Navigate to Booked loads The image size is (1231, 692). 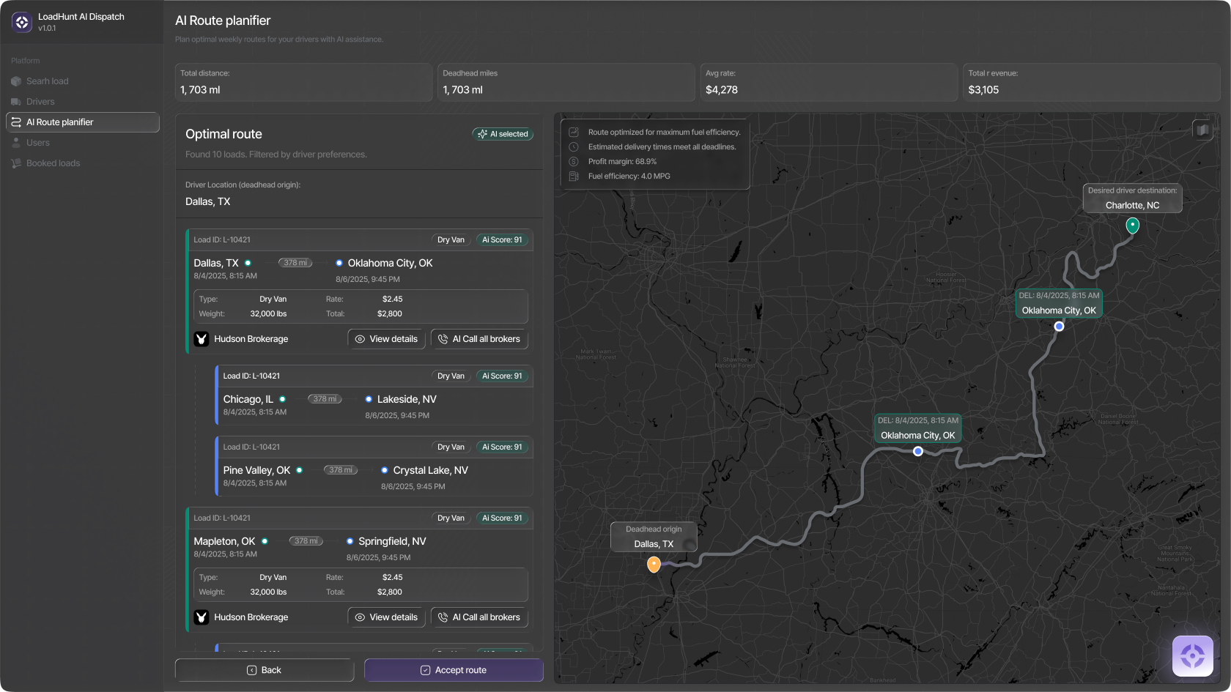tap(53, 163)
